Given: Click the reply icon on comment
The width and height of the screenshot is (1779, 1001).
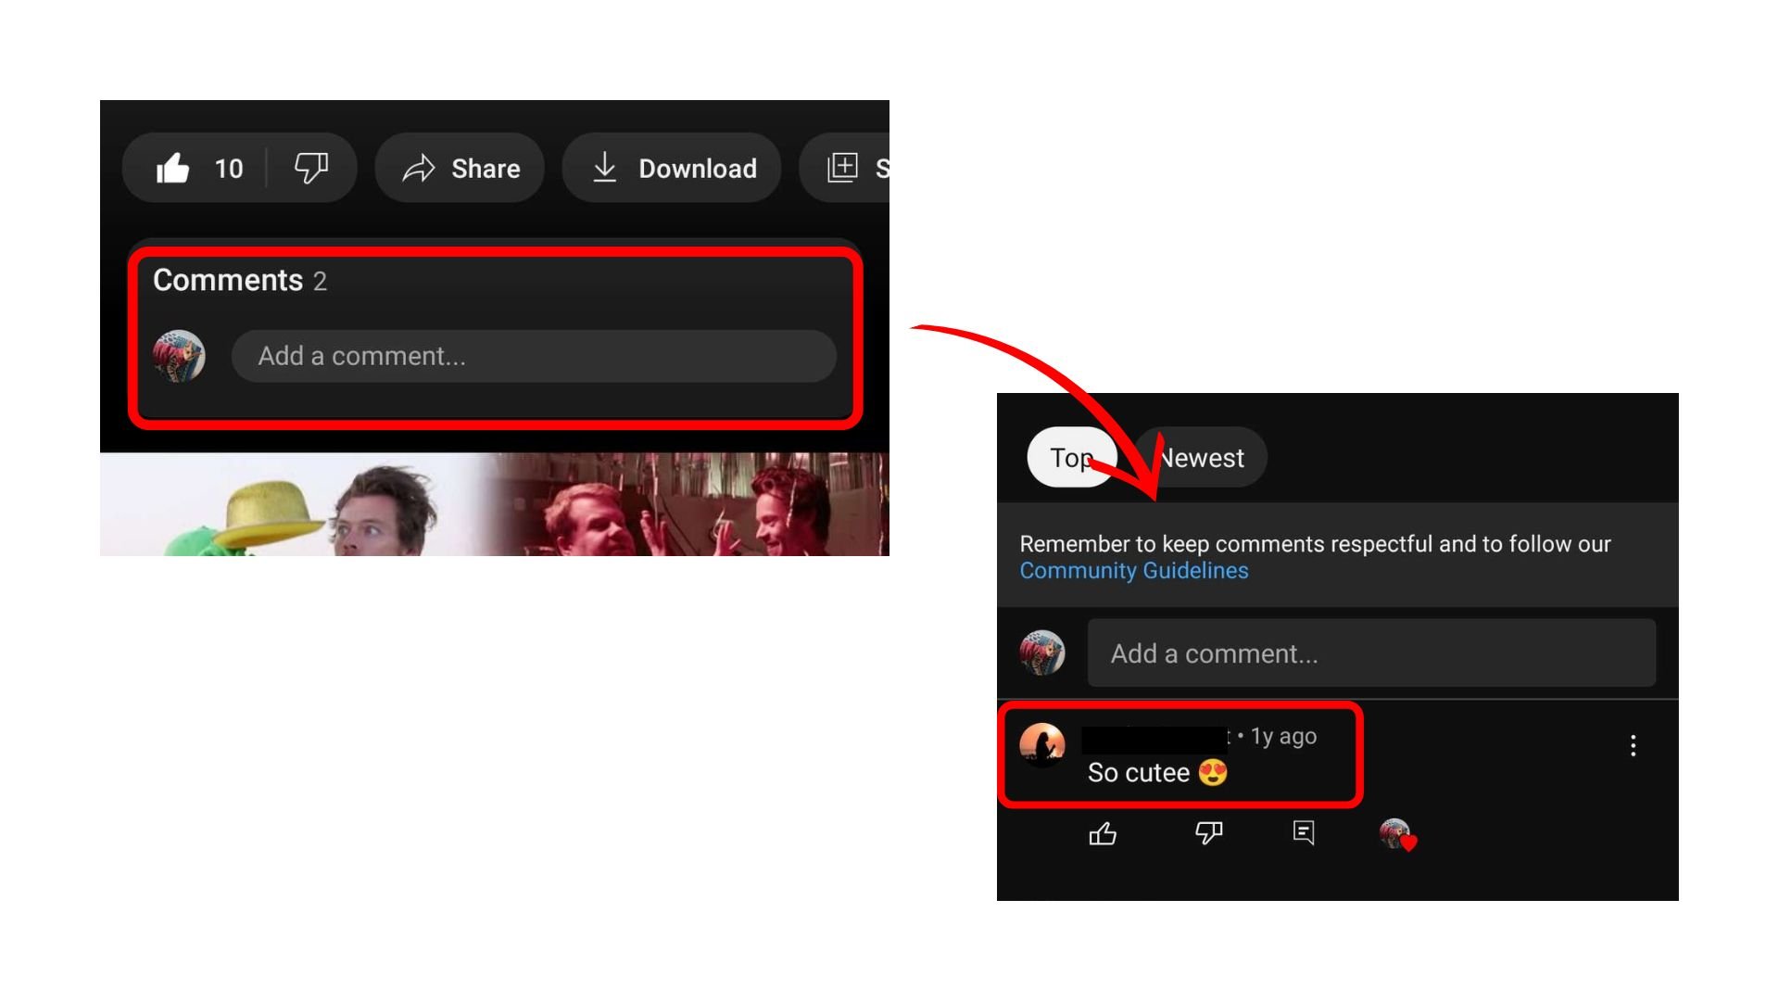Looking at the screenshot, I should pos(1304,835).
